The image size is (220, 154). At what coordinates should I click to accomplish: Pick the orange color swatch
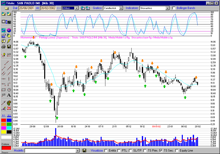pos(4,124)
